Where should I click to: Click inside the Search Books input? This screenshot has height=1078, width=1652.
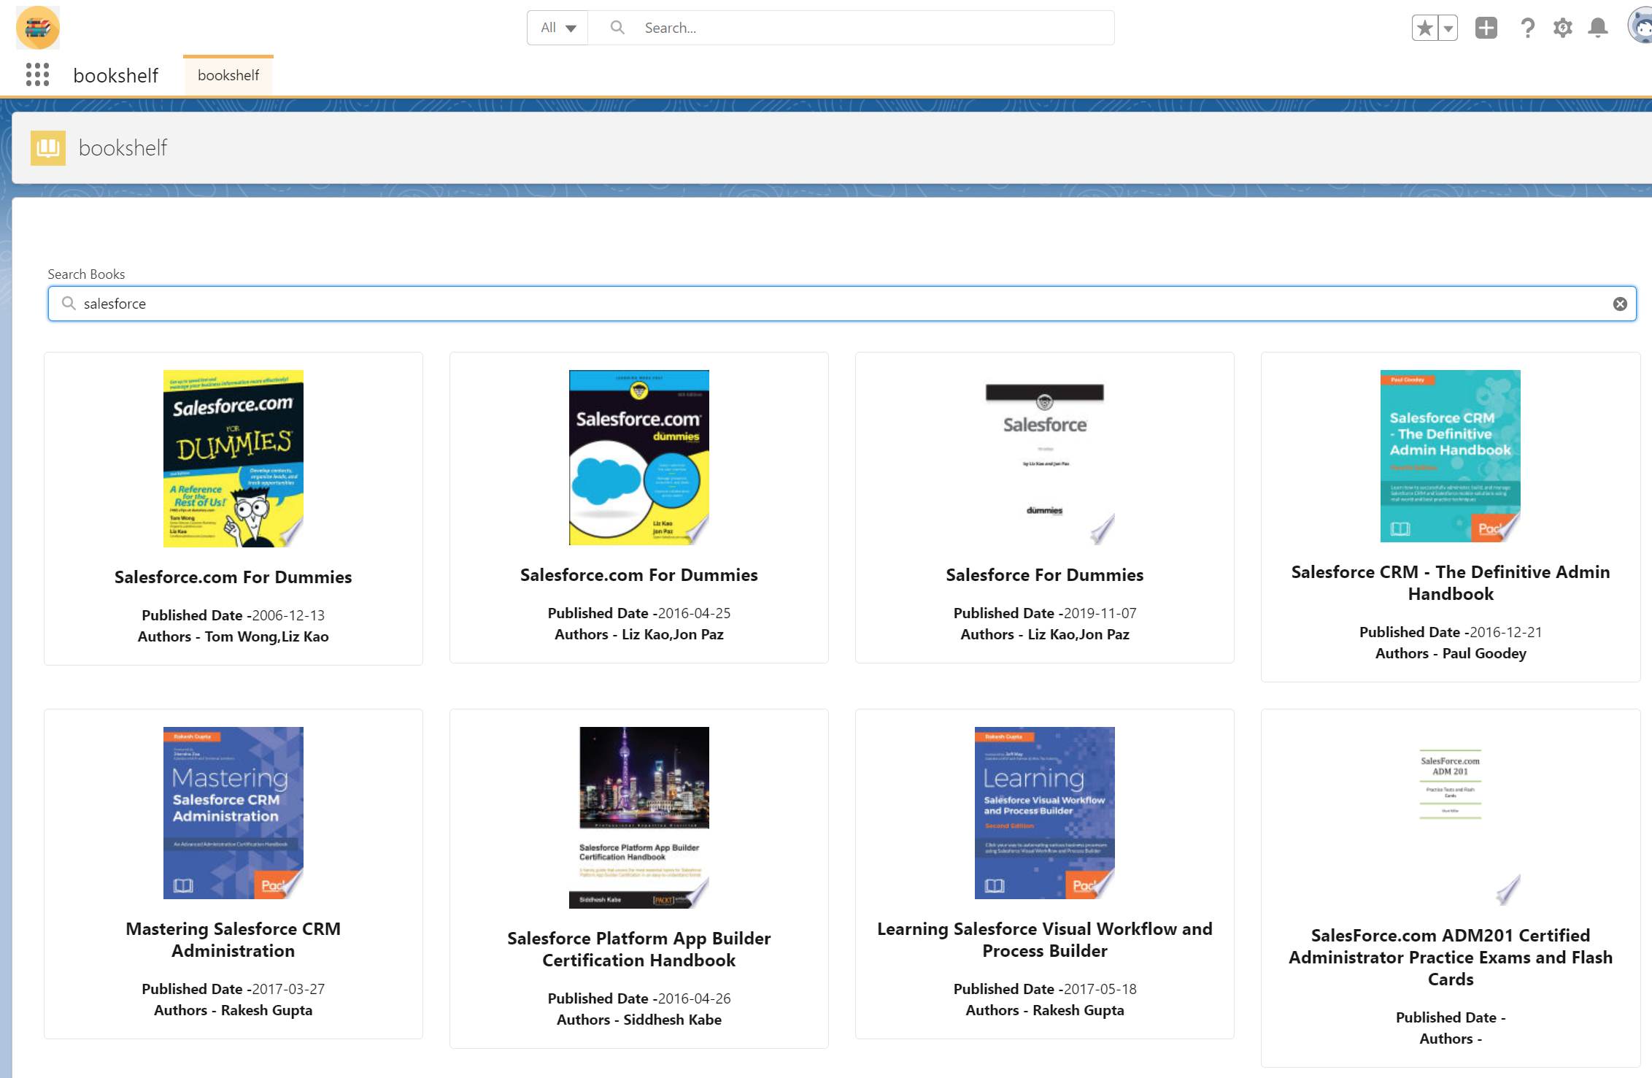pos(803,304)
